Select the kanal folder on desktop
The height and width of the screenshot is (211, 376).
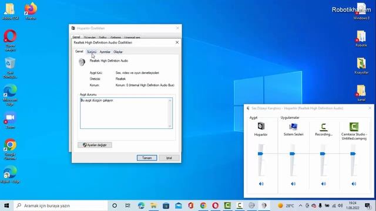pyautogui.click(x=361, y=93)
